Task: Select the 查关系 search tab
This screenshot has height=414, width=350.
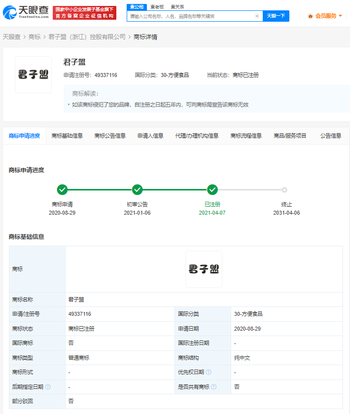Action: point(177,6)
